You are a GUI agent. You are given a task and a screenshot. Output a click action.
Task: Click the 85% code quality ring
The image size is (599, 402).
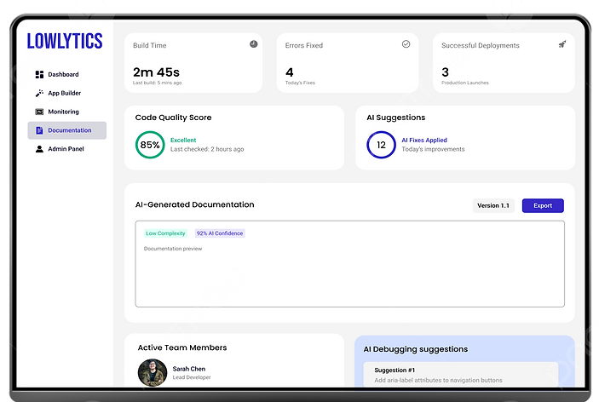point(150,145)
